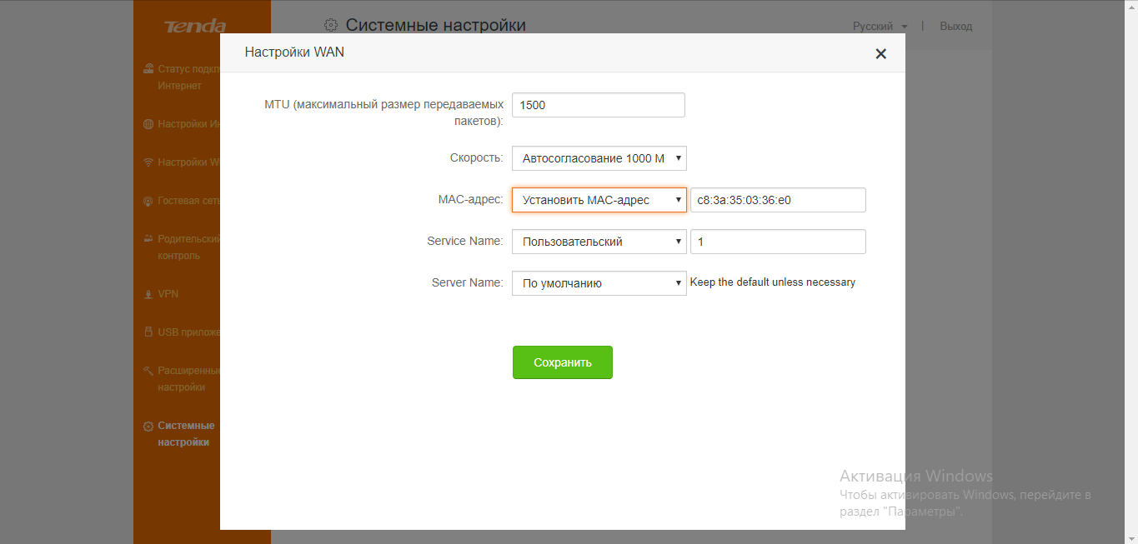
Task: Click the MTU value input field
Action: [x=598, y=105]
